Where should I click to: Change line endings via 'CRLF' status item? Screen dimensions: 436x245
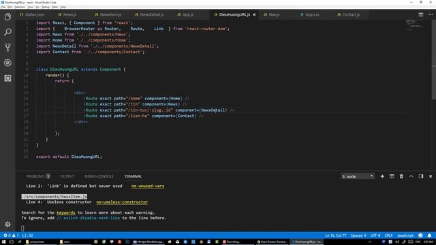(x=388, y=235)
